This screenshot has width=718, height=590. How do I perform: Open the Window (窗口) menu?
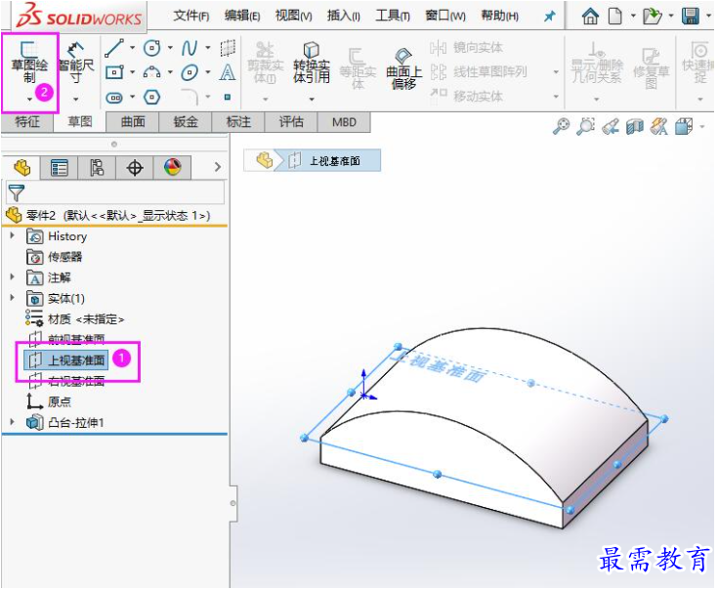pyautogui.click(x=445, y=16)
